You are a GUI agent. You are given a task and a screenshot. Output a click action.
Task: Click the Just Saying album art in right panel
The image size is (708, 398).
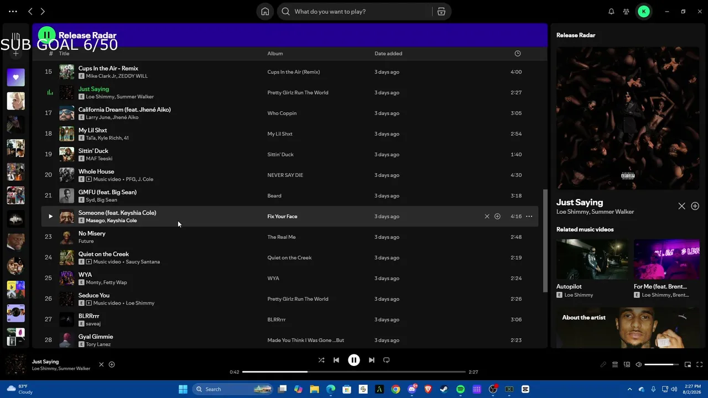coord(628,118)
